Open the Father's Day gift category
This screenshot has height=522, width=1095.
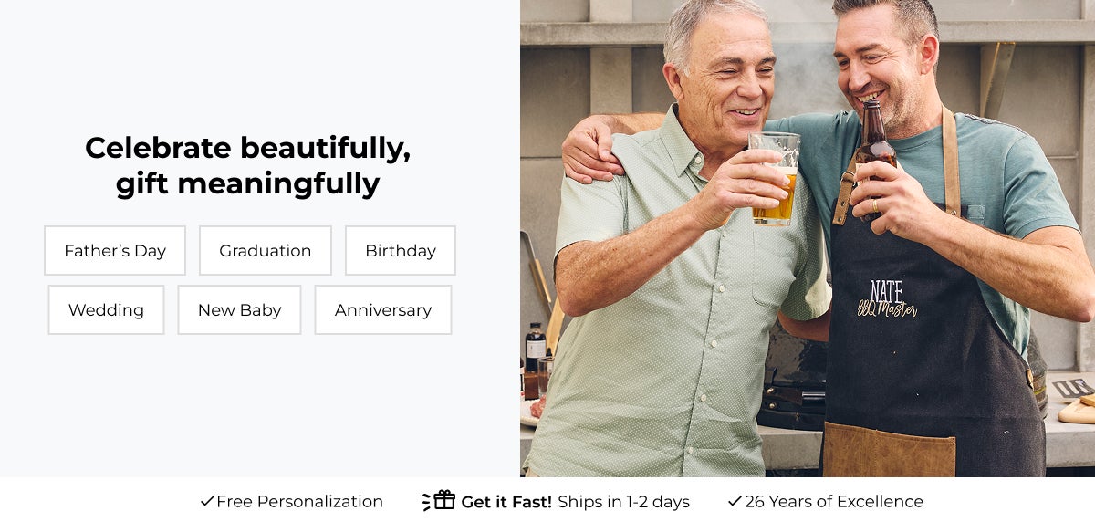(115, 251)
